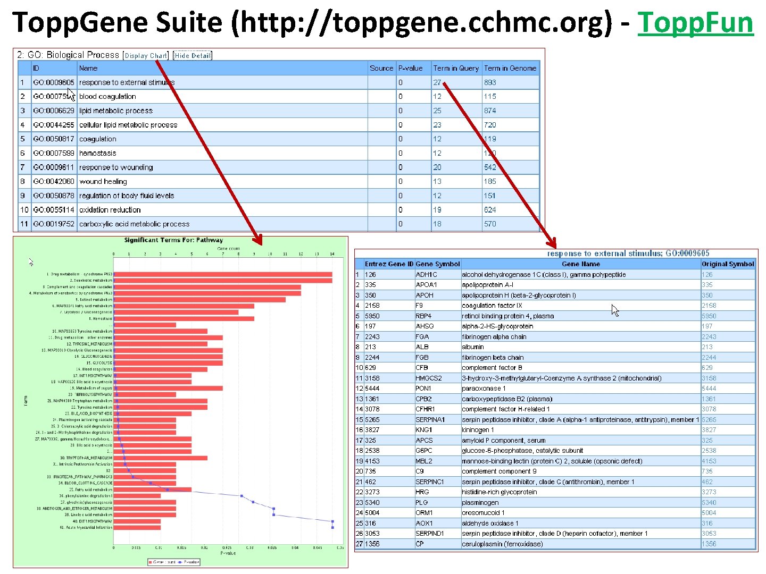Image resolution: width=766 pixels, height=574 pixels.
Task: Select the GO:0050817 ID cell
Action: point(54,139)
